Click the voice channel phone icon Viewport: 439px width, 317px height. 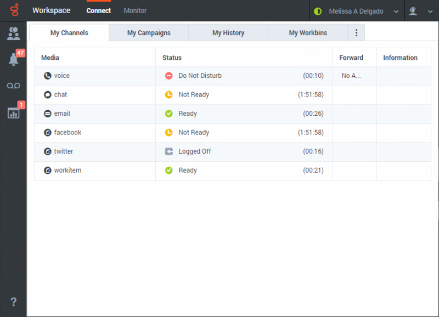click(46, 76)
